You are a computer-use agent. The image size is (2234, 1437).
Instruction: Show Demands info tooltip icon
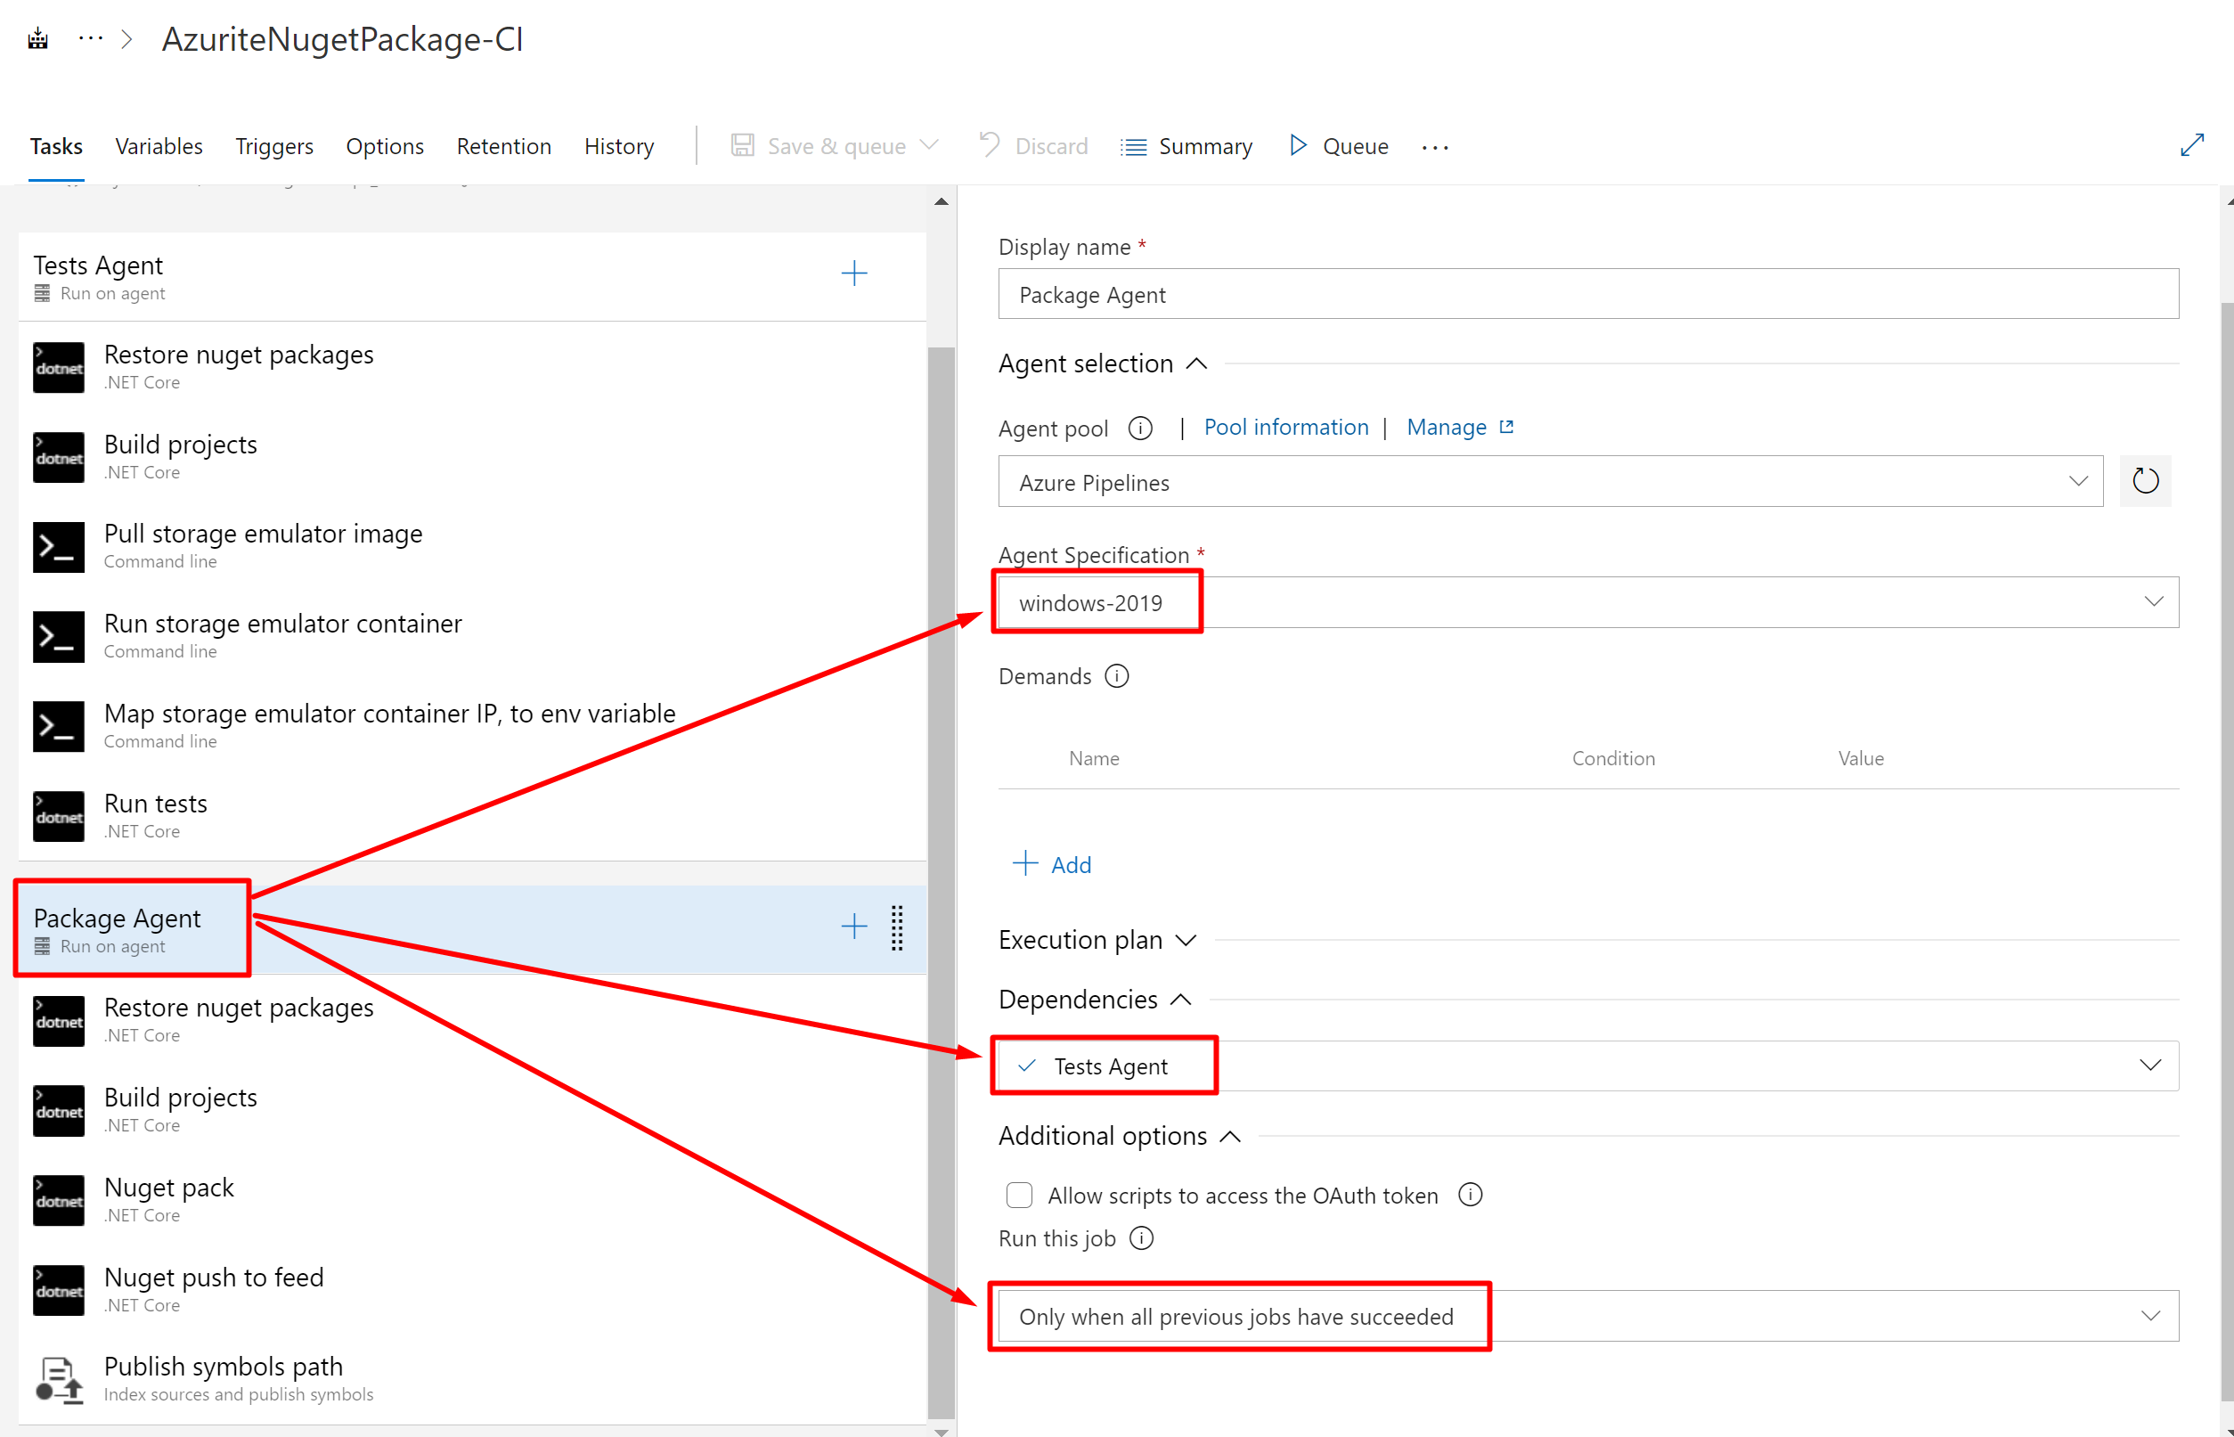(x=1116, y=675)
